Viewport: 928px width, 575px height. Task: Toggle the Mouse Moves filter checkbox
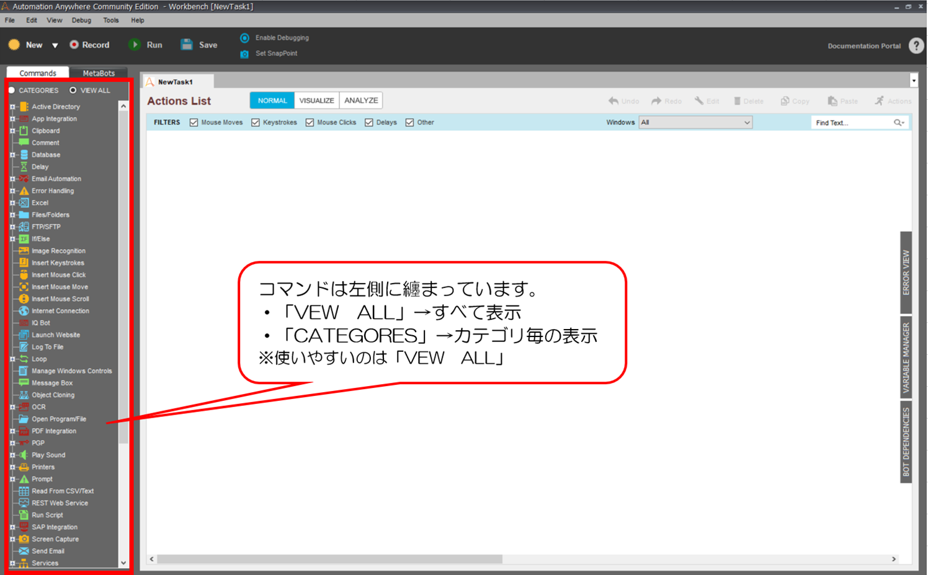(194, 123)
